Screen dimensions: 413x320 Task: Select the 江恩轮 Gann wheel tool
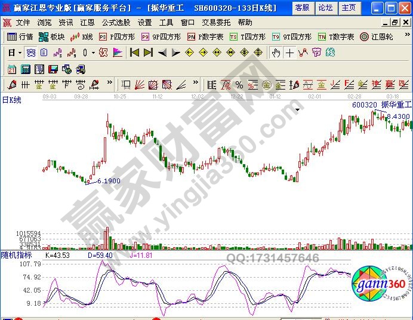pyautogui.click(x=377, y=37)
